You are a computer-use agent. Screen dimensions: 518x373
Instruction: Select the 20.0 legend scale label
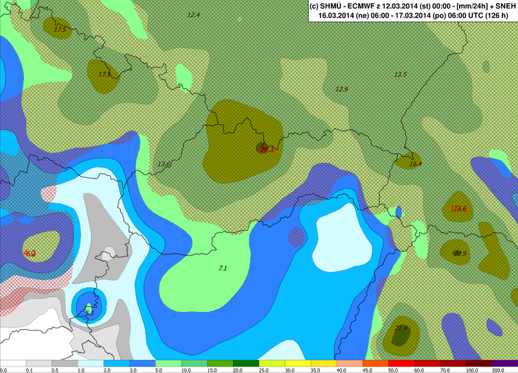[237, 369]
